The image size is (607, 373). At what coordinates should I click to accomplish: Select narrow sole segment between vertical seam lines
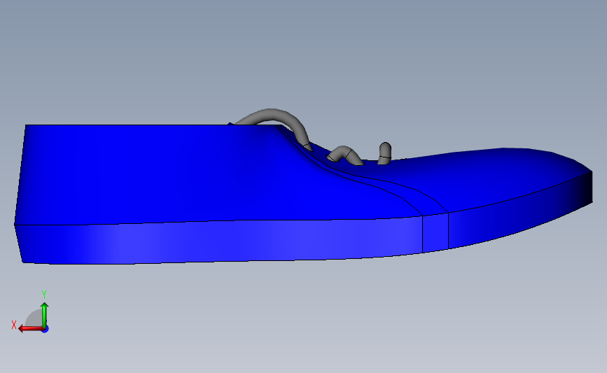click(x=435, y=232)
